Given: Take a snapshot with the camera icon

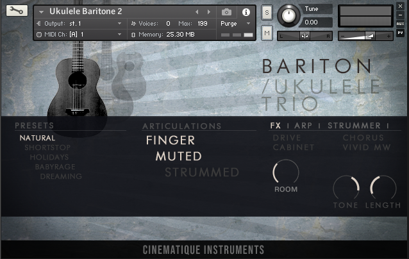Looking at the screenshot, I should point(226,12).
